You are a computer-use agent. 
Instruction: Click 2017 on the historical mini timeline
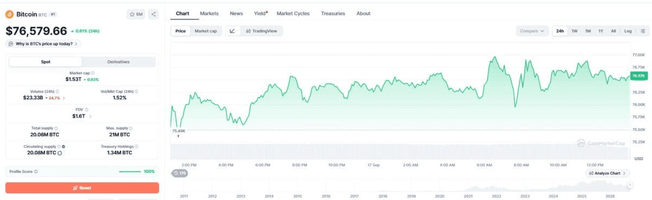pyautogui.click(x=354, y=196)
